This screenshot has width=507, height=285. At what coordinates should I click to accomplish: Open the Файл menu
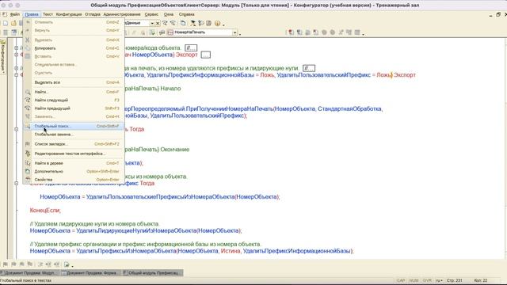click(15, 14)
